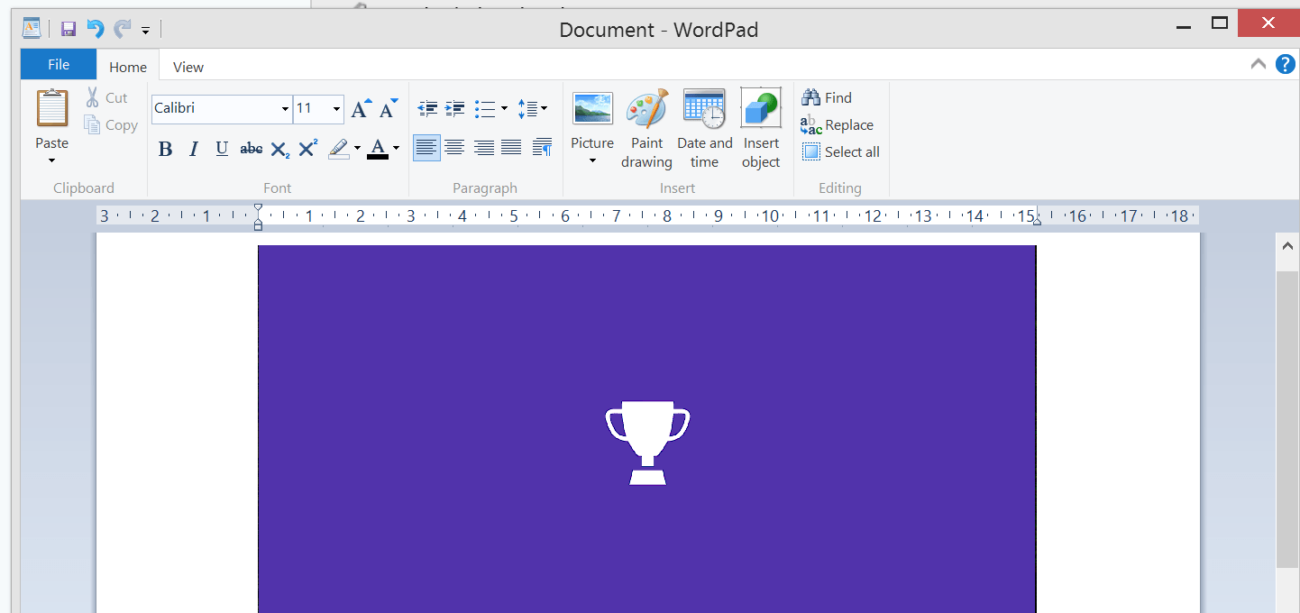This screenshot has width=1300, height=613.
Task: Decrease the paragraph indent
Action: (427, 108)
